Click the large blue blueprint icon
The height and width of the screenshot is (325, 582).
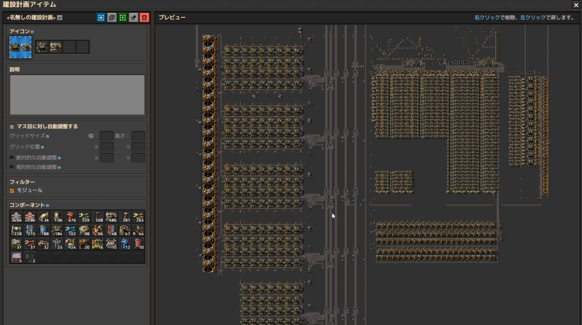coord(20,47)
